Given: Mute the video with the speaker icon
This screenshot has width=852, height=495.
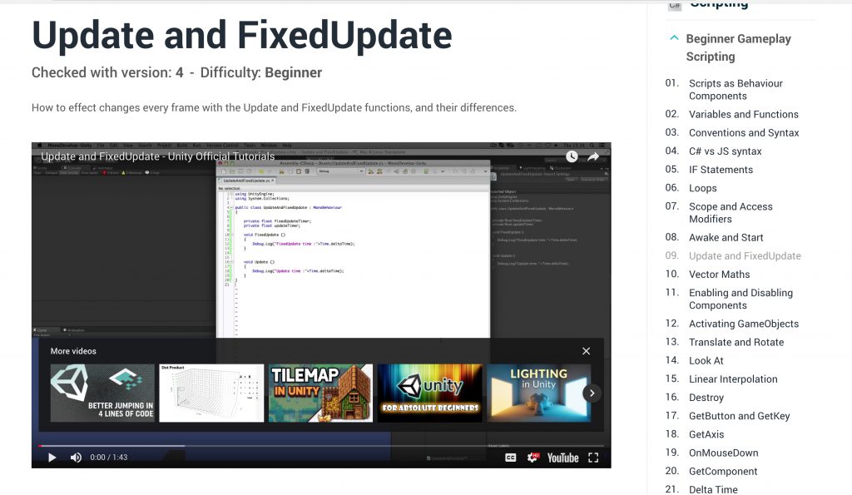Looking at the screenshot, I should click(x=76, y=458).
